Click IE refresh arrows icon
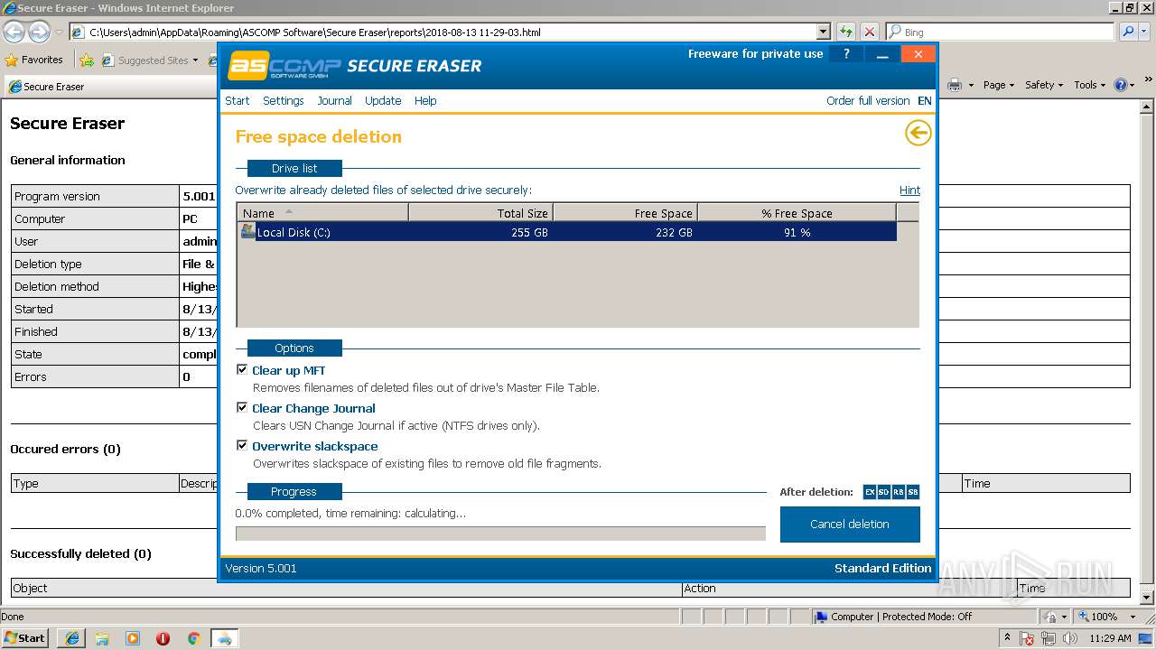 point(845,32)
